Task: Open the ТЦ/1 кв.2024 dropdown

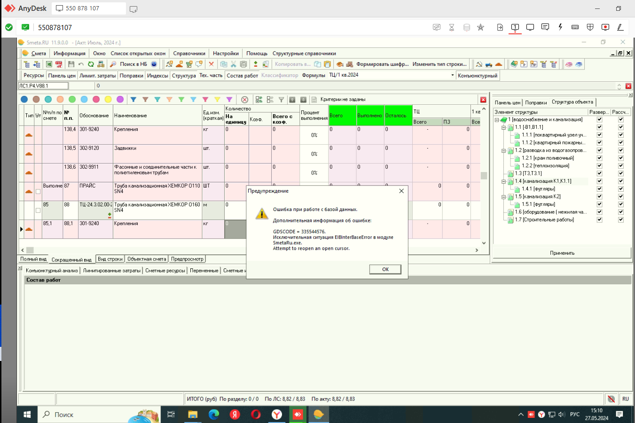Action: click(x=452, y=75)
